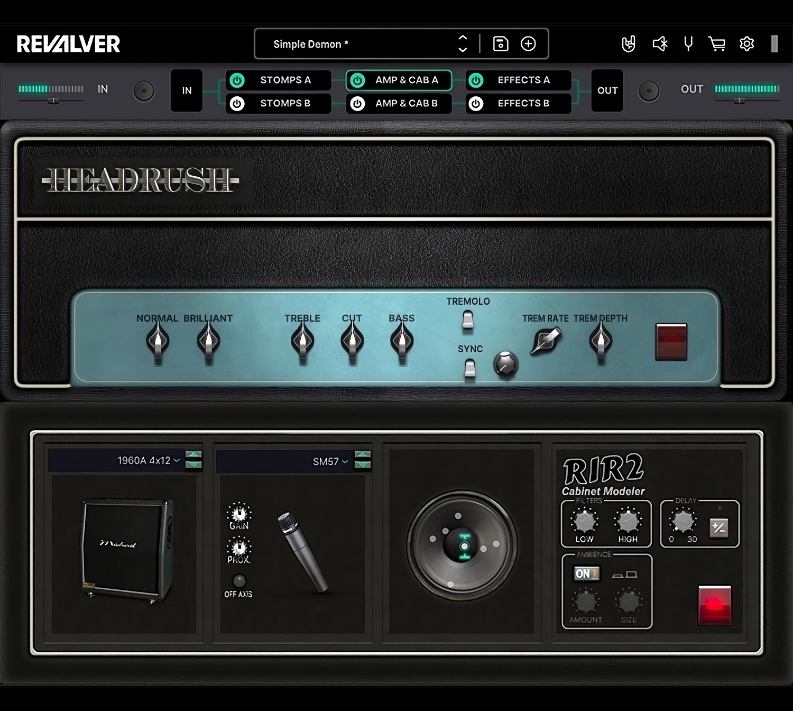
Task: Click the HEADRUSH amp logo
Action: (x=141, y=180)
